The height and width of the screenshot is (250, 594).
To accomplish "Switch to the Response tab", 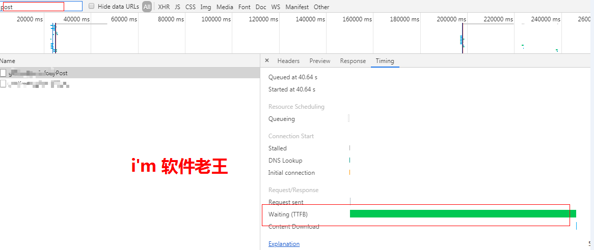I will [x=353, y=61].
